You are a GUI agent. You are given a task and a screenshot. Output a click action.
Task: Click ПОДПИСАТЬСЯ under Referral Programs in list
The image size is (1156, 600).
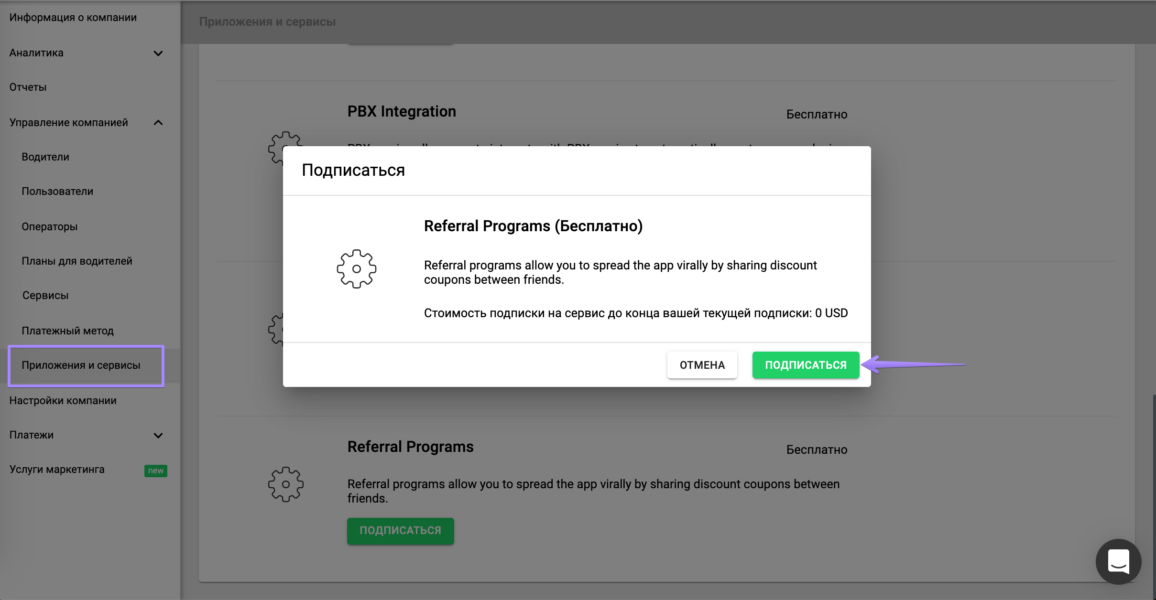coord(400,531)
